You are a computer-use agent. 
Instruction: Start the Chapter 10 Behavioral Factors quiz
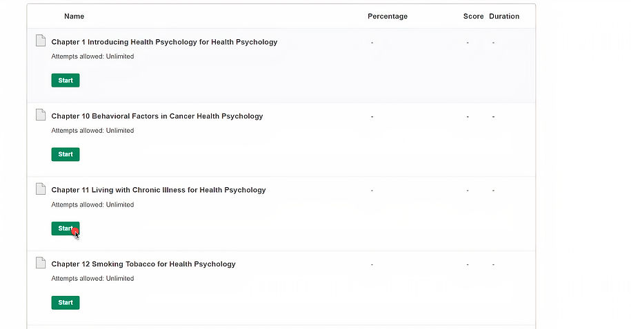pyautogui.click(x=66, y=154)
